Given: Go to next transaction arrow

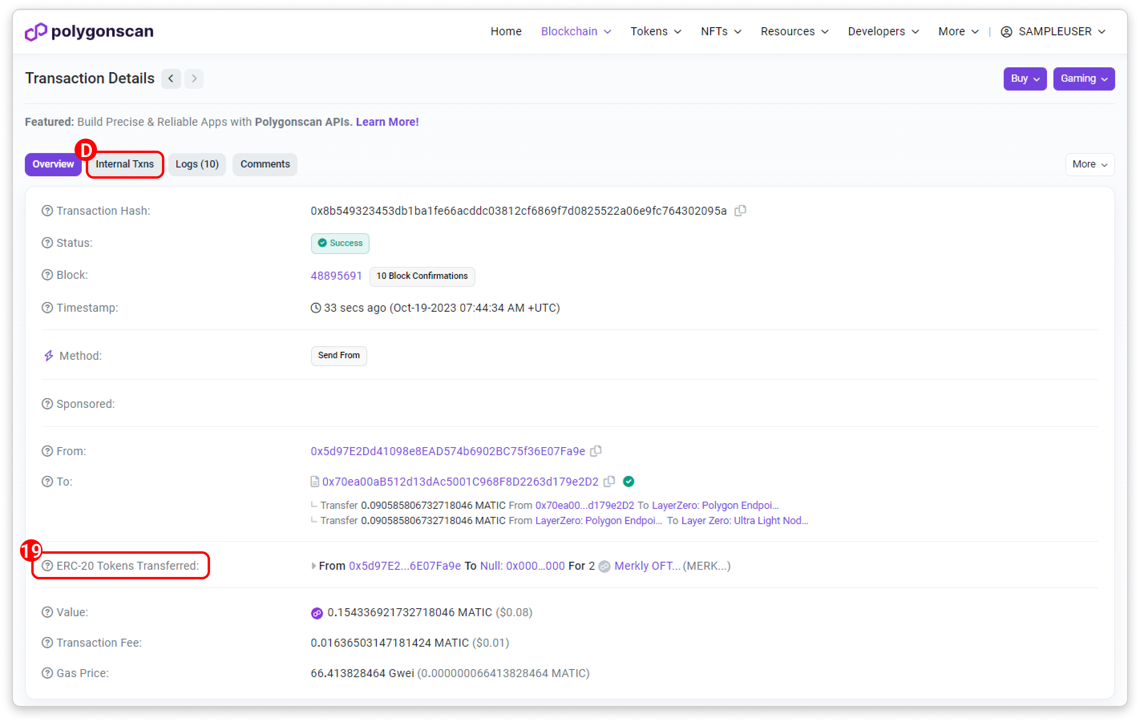Looking at the screenshot, I should (194, 79).
